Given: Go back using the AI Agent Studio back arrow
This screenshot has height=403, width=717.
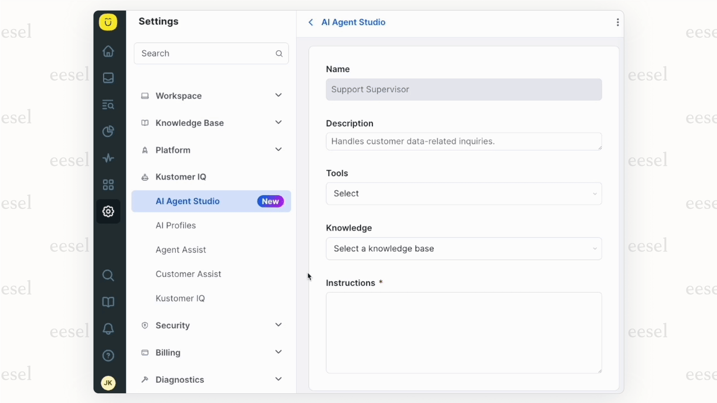Looking at the screenshot, I should click(x=310, y=22).
